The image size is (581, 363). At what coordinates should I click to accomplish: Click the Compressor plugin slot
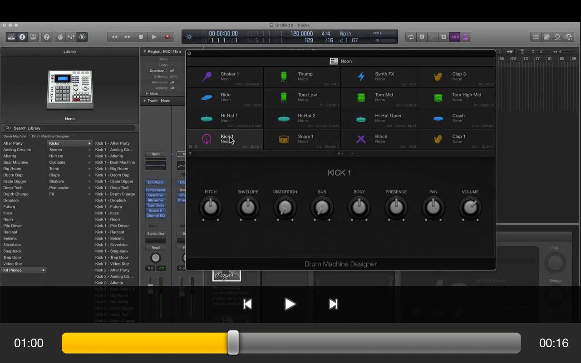[x=156, y=190]
